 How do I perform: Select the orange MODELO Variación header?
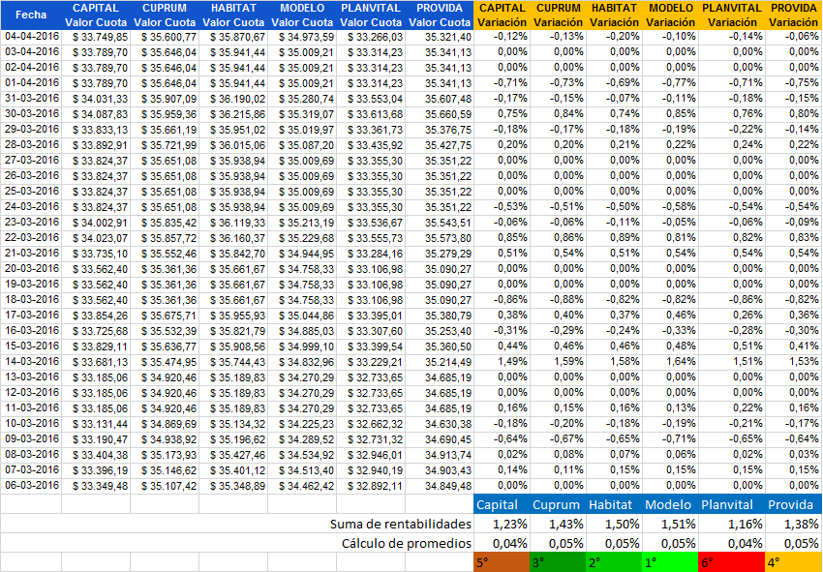(x=671, y=15)
